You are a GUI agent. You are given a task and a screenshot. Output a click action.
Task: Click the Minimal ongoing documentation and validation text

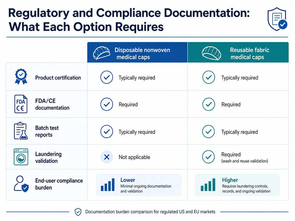tap(146, 189)
